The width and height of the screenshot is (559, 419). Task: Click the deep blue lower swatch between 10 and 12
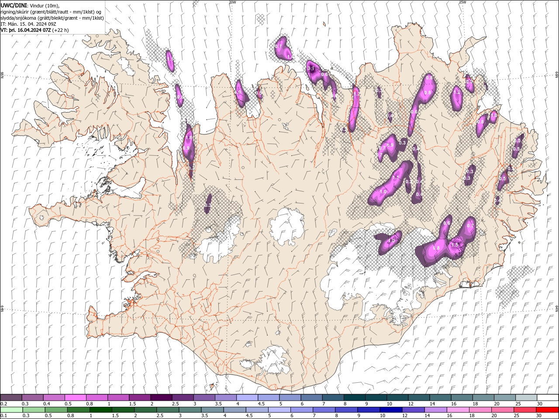(x=391, y=410)
